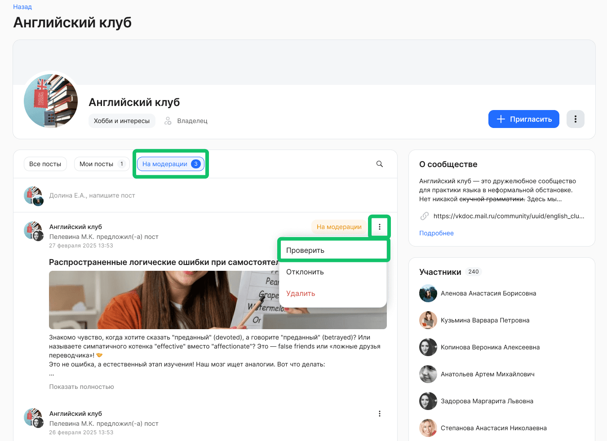Click the community link chain icon

coord(425,216)
